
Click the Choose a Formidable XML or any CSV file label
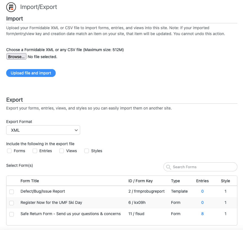65,50
